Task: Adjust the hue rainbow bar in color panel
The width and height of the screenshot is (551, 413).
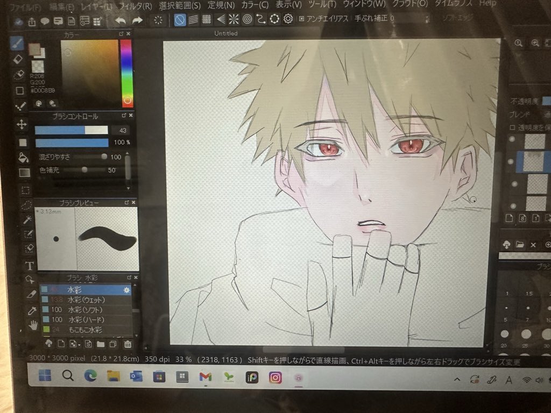Action: [x=126, y=73]
